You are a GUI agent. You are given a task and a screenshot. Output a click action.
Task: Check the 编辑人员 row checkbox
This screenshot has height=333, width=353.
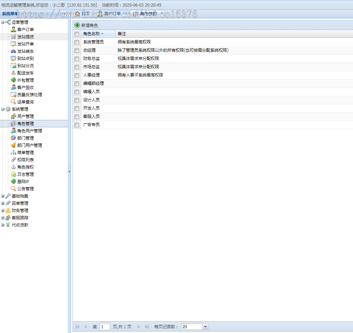click(x=77, y=92)
